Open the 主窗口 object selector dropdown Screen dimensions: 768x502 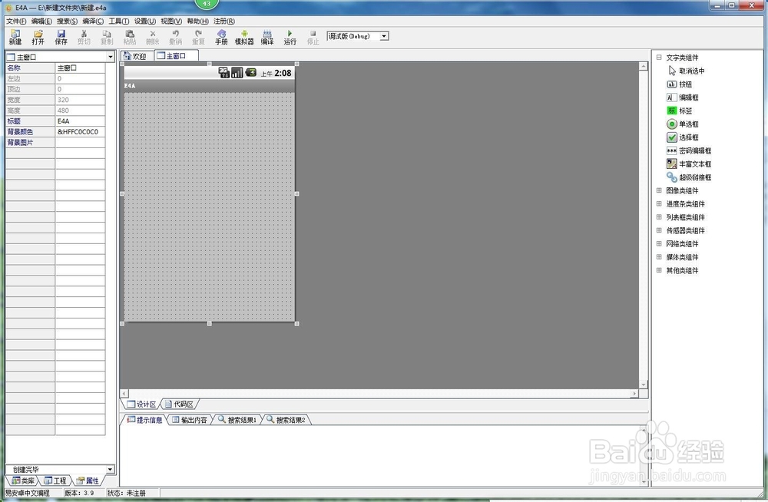tap(110, 58)
